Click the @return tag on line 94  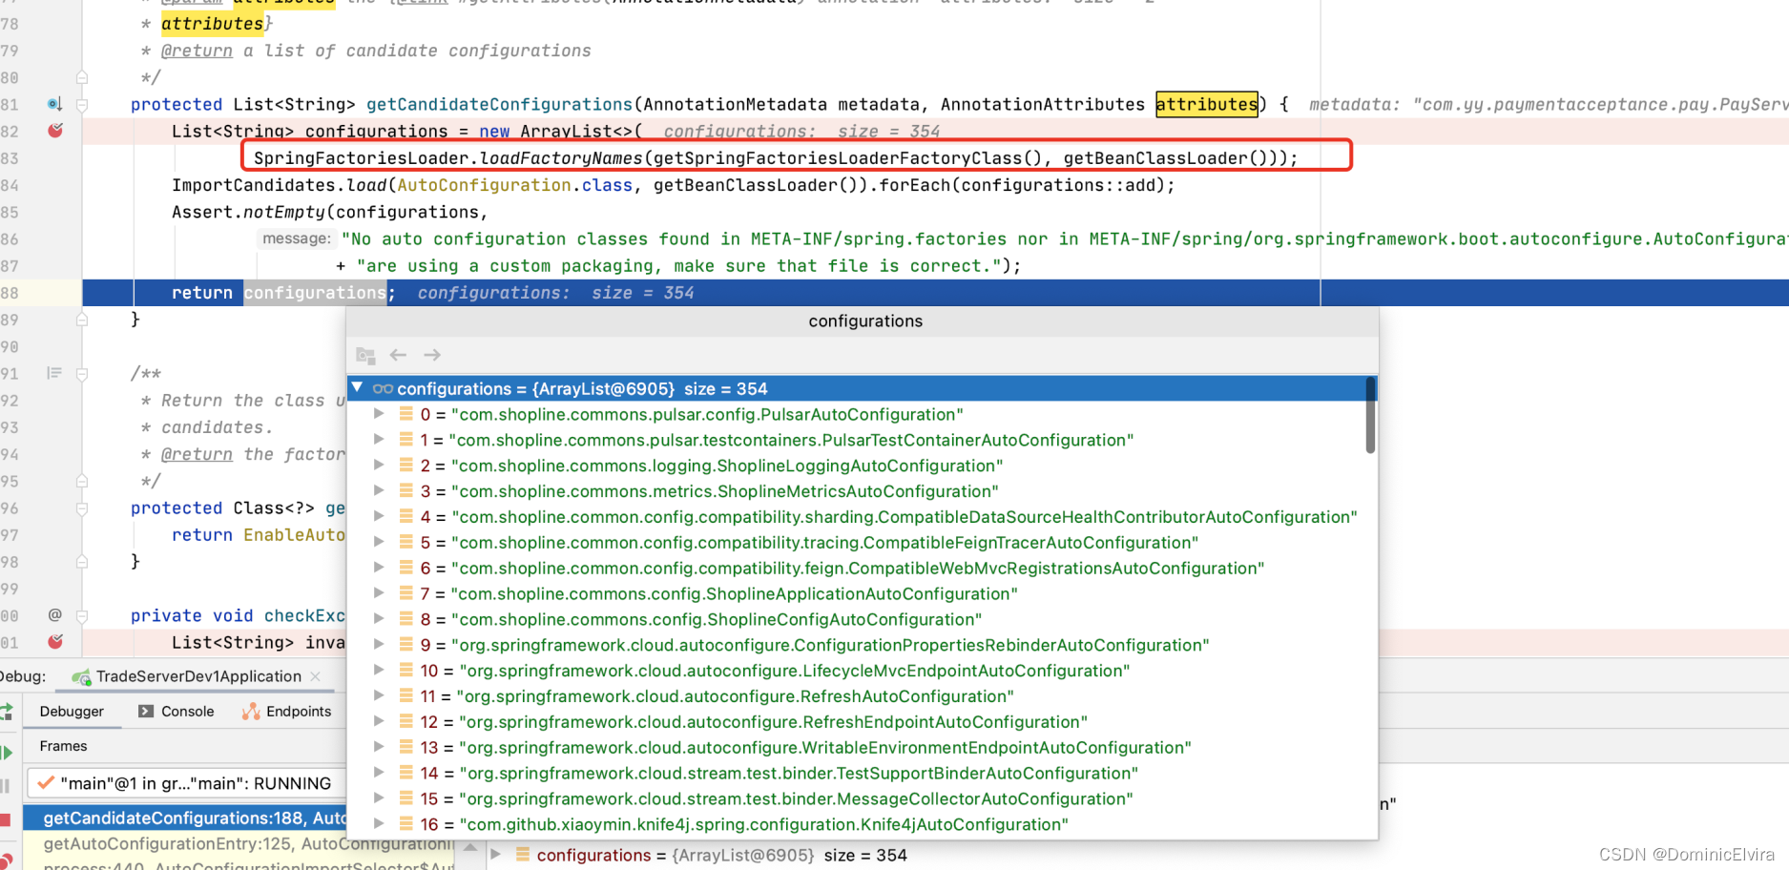pyautogui.click(x=197, y=454)
